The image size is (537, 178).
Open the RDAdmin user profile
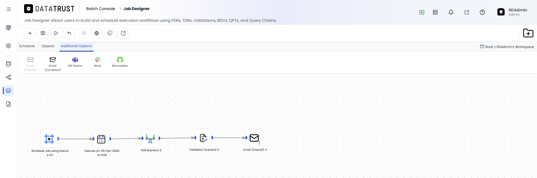point(512,12)
